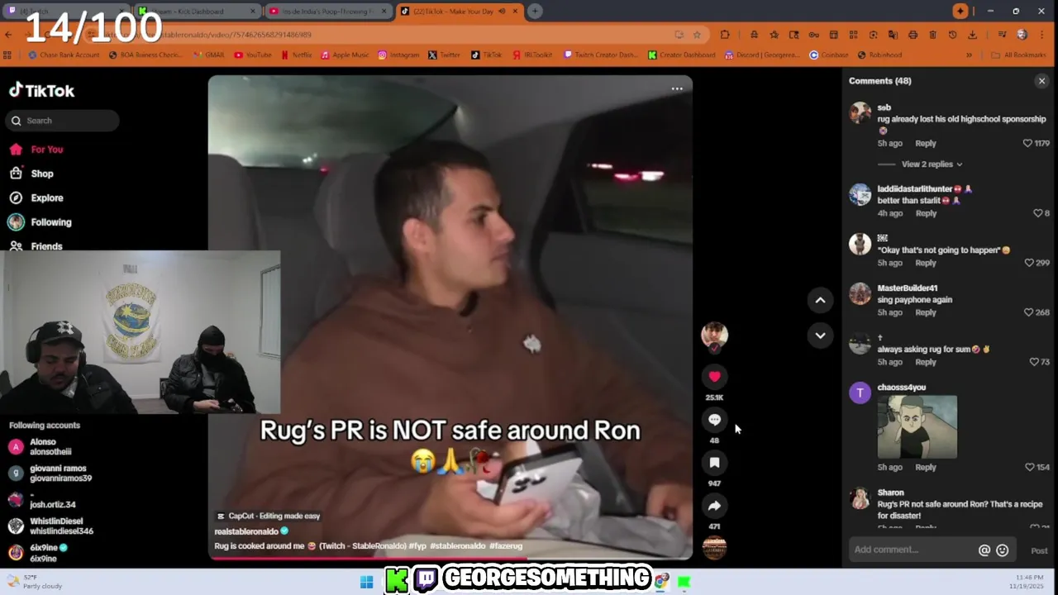Open realstableronaldo username on video

(247, 531)
